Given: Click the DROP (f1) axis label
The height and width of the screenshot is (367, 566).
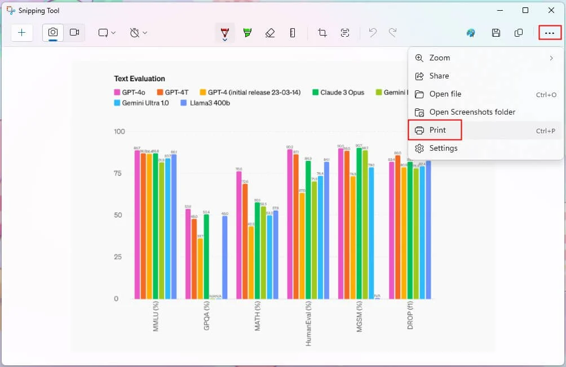Looking at the screenshot, I should click(410, 316).
